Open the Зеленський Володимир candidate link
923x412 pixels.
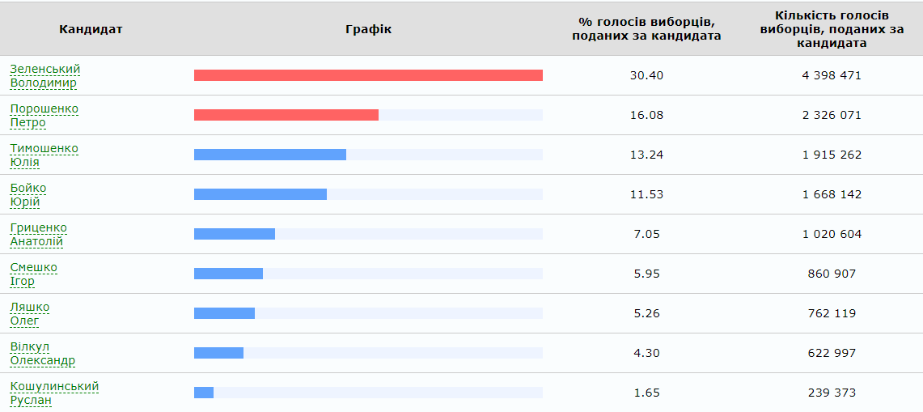(44, 75)
